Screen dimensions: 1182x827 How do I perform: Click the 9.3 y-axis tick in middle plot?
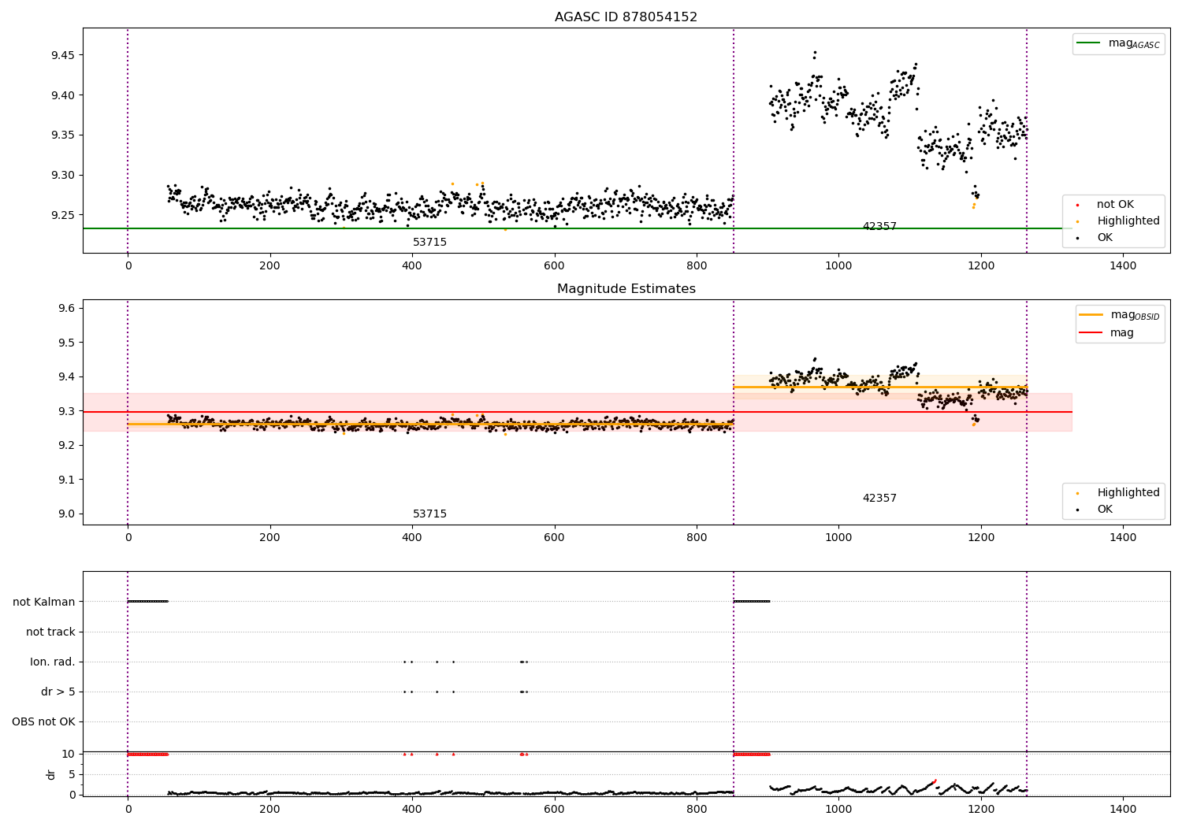(65, 412)
